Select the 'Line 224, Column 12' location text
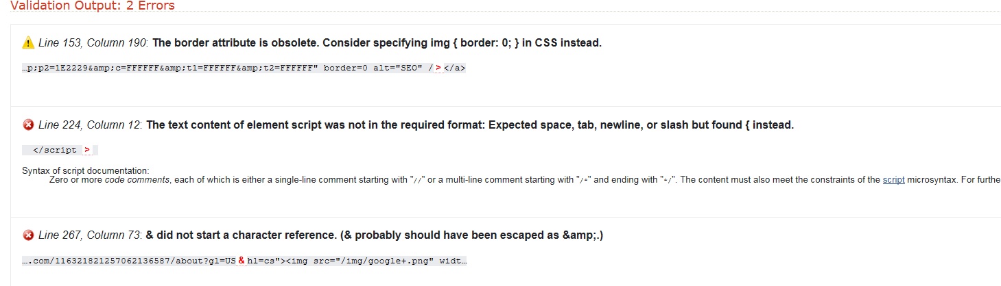1001x286 pixels. tap(90, 125)
